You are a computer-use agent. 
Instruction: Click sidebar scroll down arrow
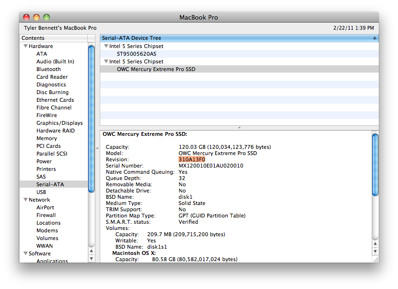click(x=92, y=259)
